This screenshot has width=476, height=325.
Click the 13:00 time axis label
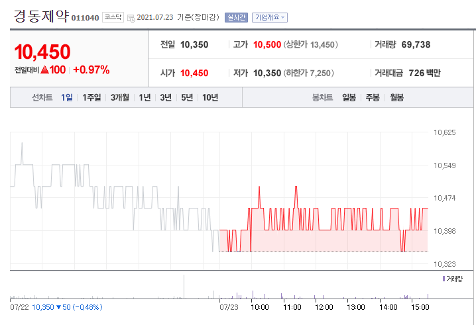coord(356,307)
